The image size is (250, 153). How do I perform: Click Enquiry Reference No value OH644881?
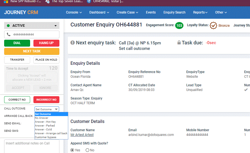tap(136, 77)
